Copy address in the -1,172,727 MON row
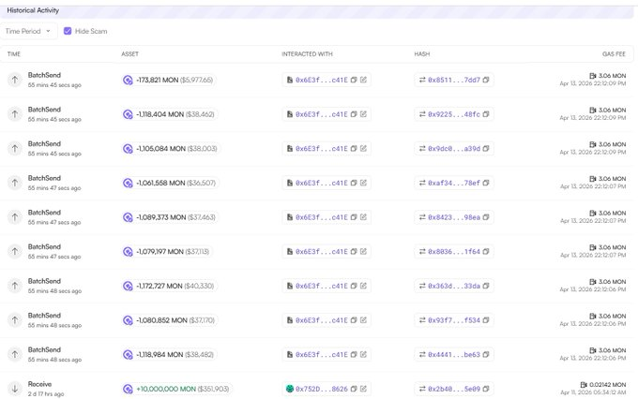Viewport: 638px width, 399px height. (354, 286)
